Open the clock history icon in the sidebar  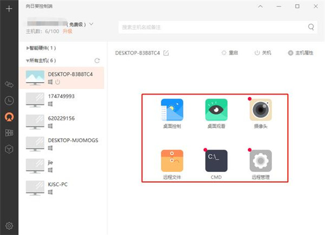[x=9, y=100]
